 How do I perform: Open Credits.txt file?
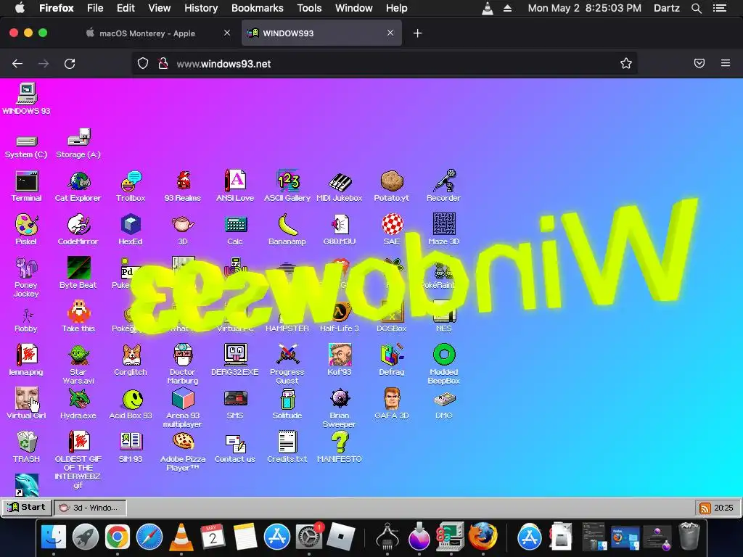pyautogui.click(x=287, y=442)
